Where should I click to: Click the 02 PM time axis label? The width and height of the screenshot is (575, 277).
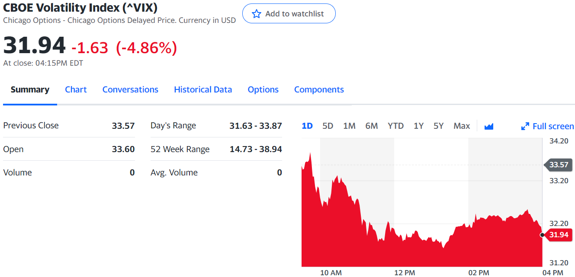(479, 272)
